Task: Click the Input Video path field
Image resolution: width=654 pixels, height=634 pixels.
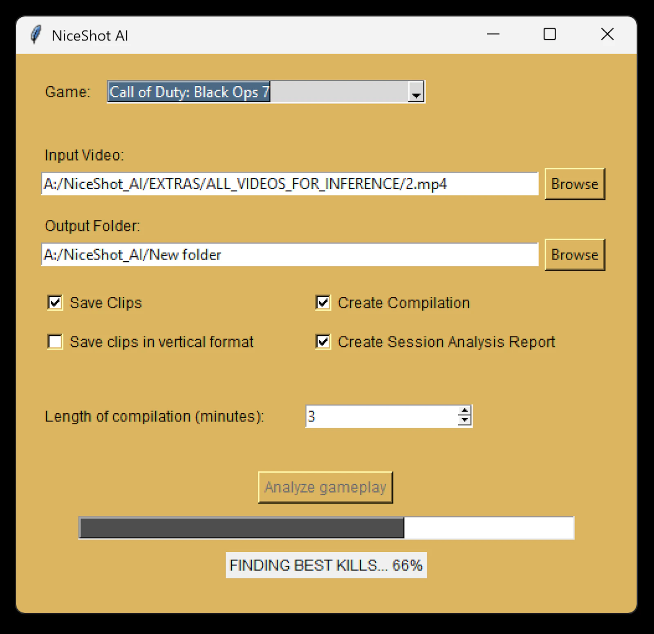Action: coord(289,184)
